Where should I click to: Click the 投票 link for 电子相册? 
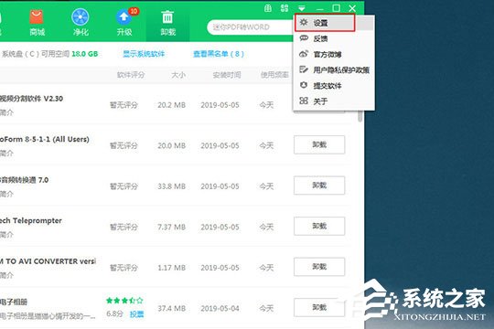[x=136, y=314]
